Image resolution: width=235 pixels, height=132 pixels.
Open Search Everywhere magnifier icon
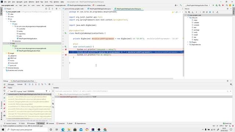click(x=227, y=5)
